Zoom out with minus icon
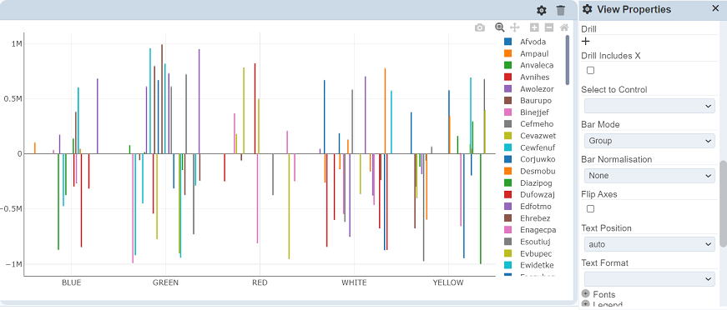 click(549, 27)
